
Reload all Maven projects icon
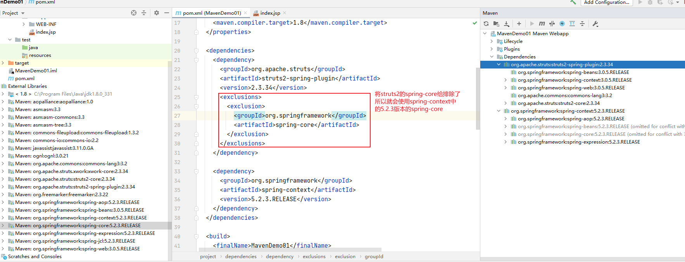coord(486,24)
